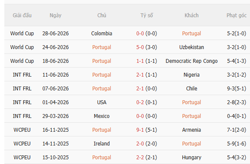This screenshot has width=250, height=164.
Task: Open the 5-0 score against Uzbekistan
Action: coord(140,47)
